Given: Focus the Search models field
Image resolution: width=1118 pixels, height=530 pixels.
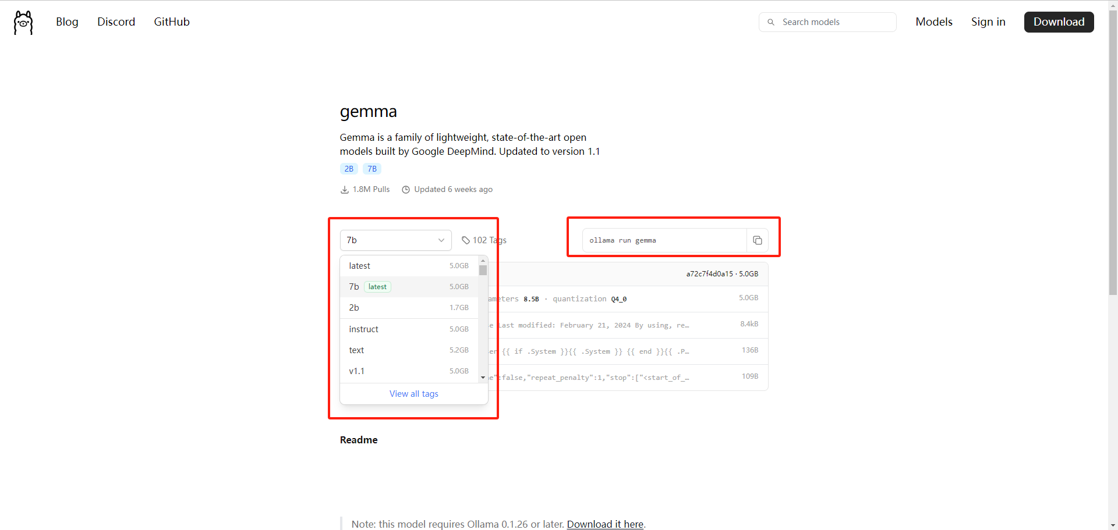Looking at the screenshot, I should click(827, 22).
